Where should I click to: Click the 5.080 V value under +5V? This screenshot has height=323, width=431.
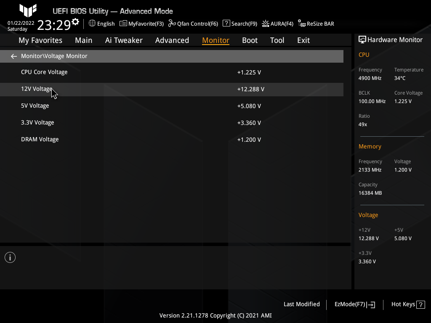coord(403,238)
